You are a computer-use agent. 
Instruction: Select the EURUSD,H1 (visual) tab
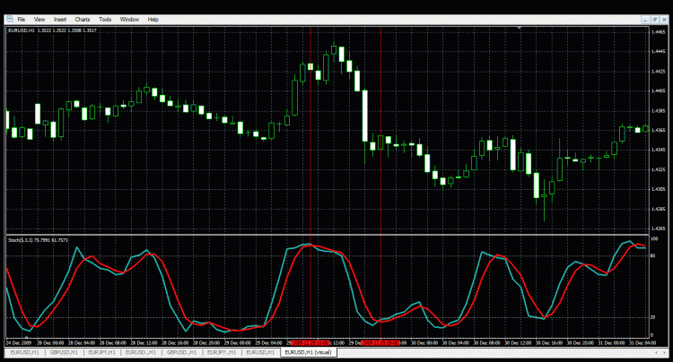pyautogui.click(x=308, y=352)
